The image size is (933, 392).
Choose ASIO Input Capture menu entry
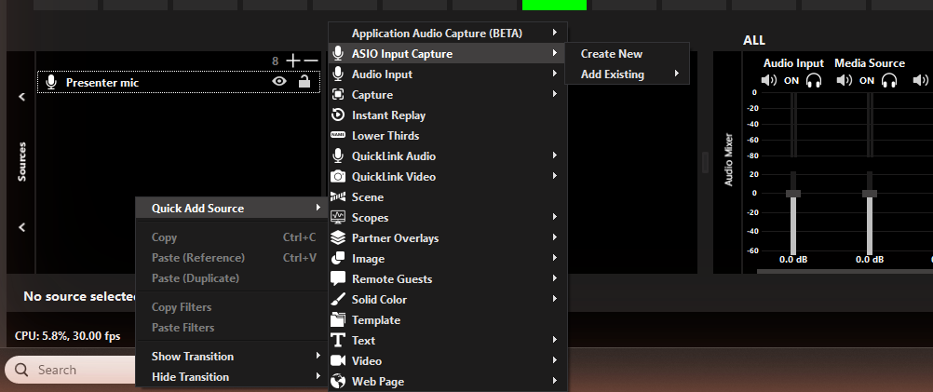[x=448, y=53]
